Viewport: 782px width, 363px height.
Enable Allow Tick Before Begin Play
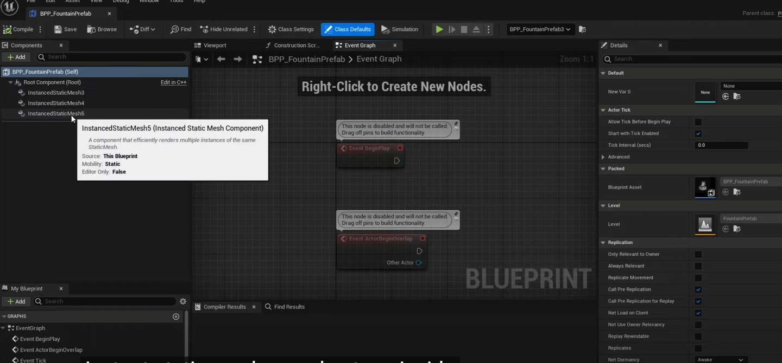(698, 122)
